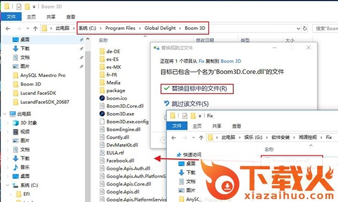Screen dimensions: 338x202
Task: Open address bar history dropdown in Boom 3D
Action: click(299, 28)
